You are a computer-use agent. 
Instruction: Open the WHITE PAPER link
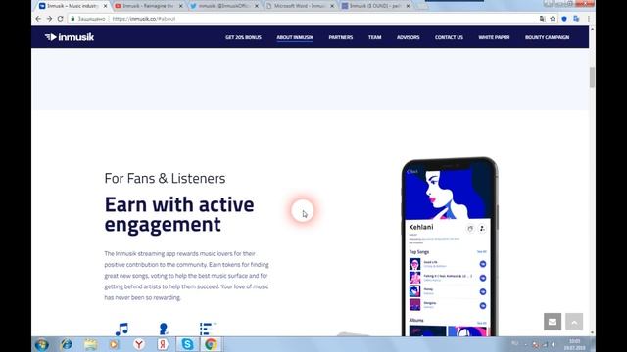(x=494, y=37)
